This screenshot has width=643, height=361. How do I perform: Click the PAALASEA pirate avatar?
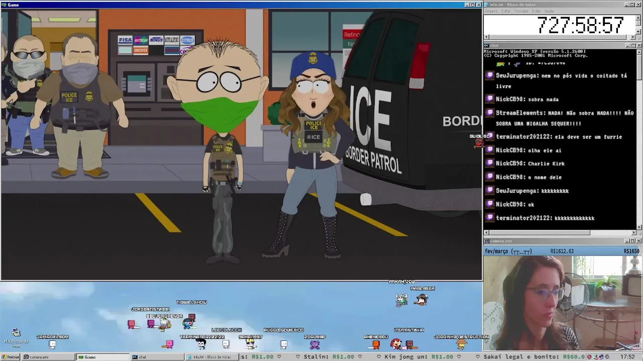[422, 299]
